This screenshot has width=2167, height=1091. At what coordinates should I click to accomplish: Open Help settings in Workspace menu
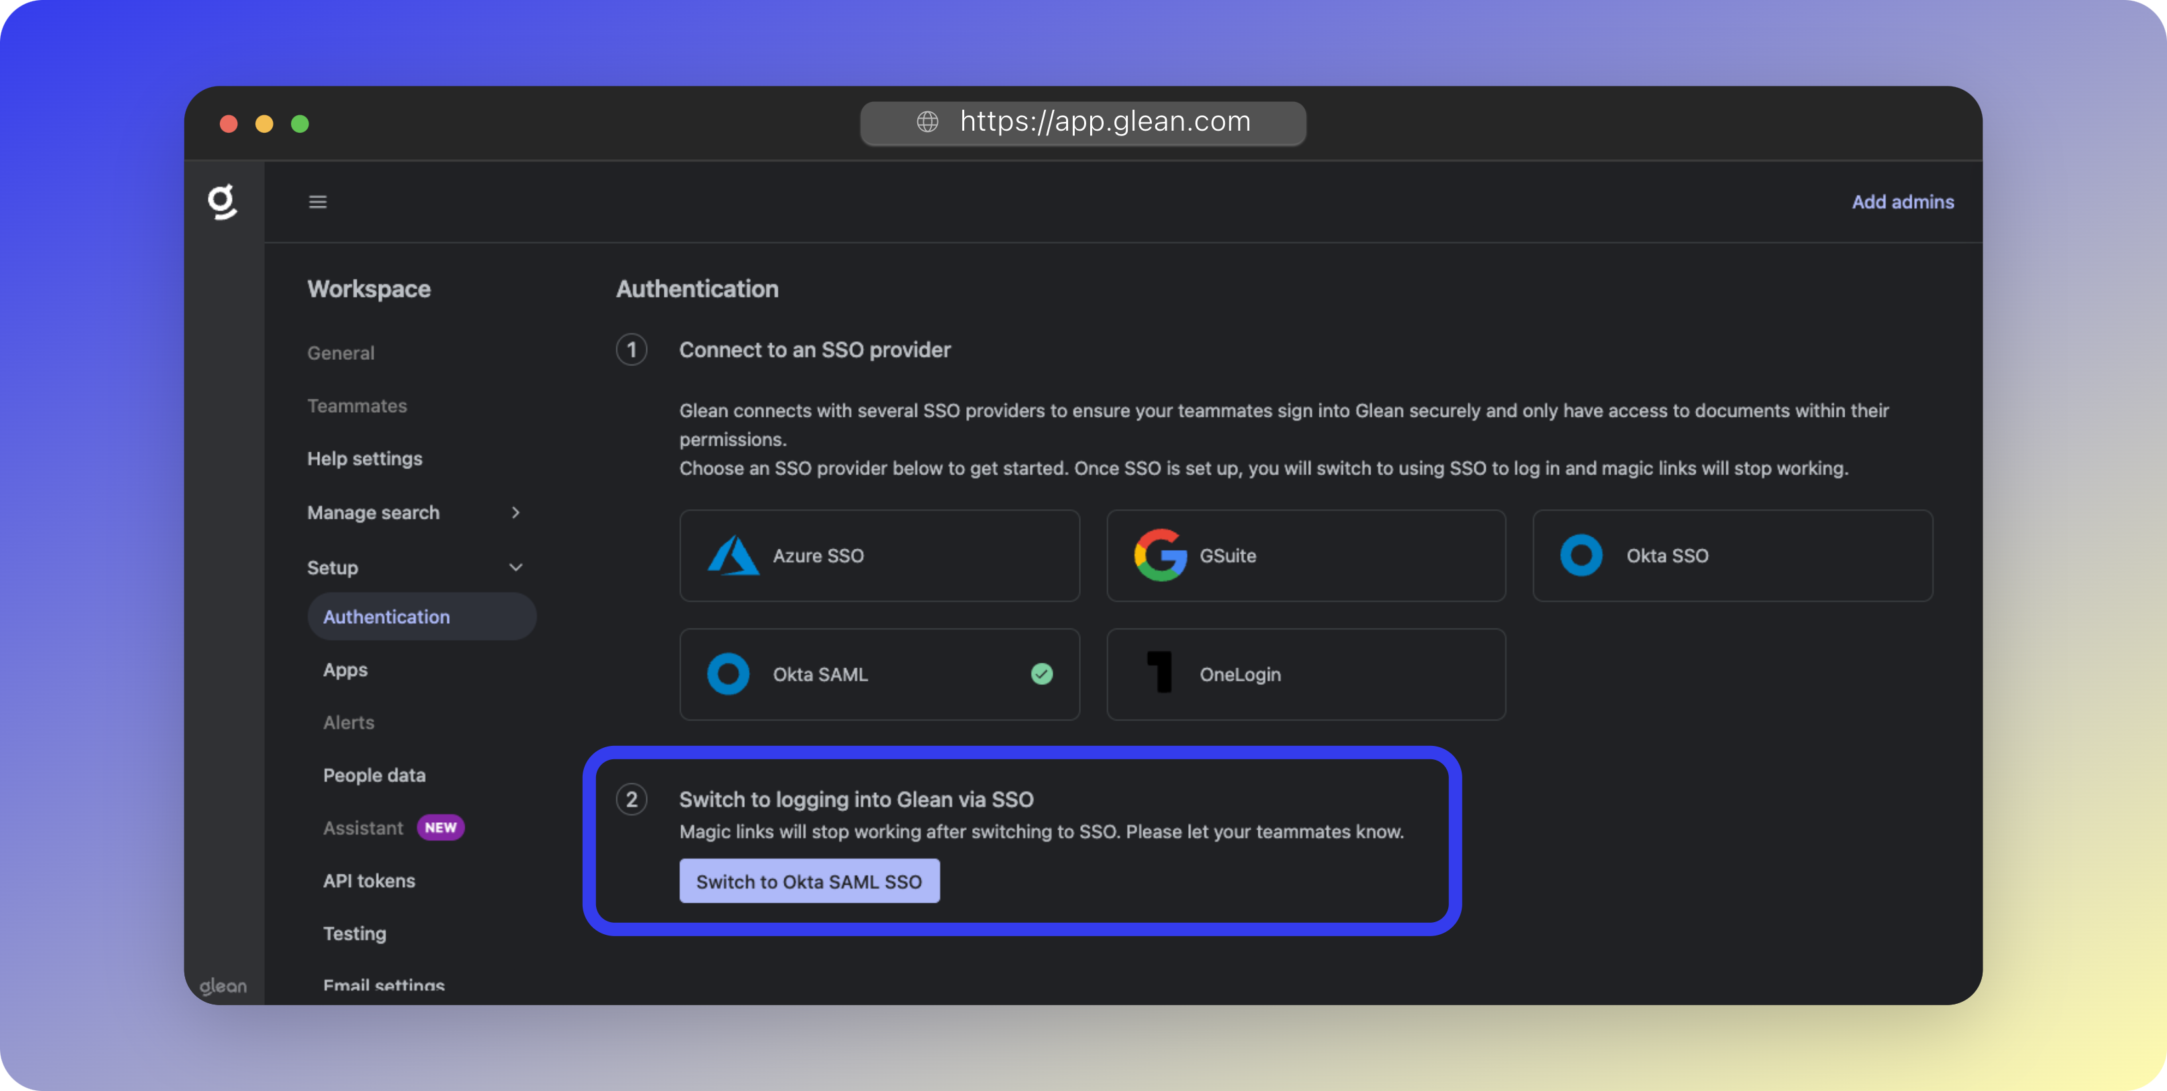click(364, 458)
